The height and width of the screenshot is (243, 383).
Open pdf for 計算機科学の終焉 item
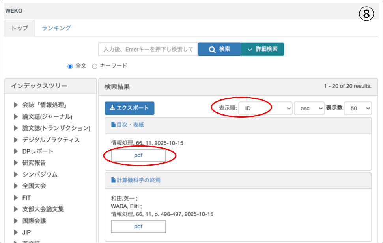[138, 227]
